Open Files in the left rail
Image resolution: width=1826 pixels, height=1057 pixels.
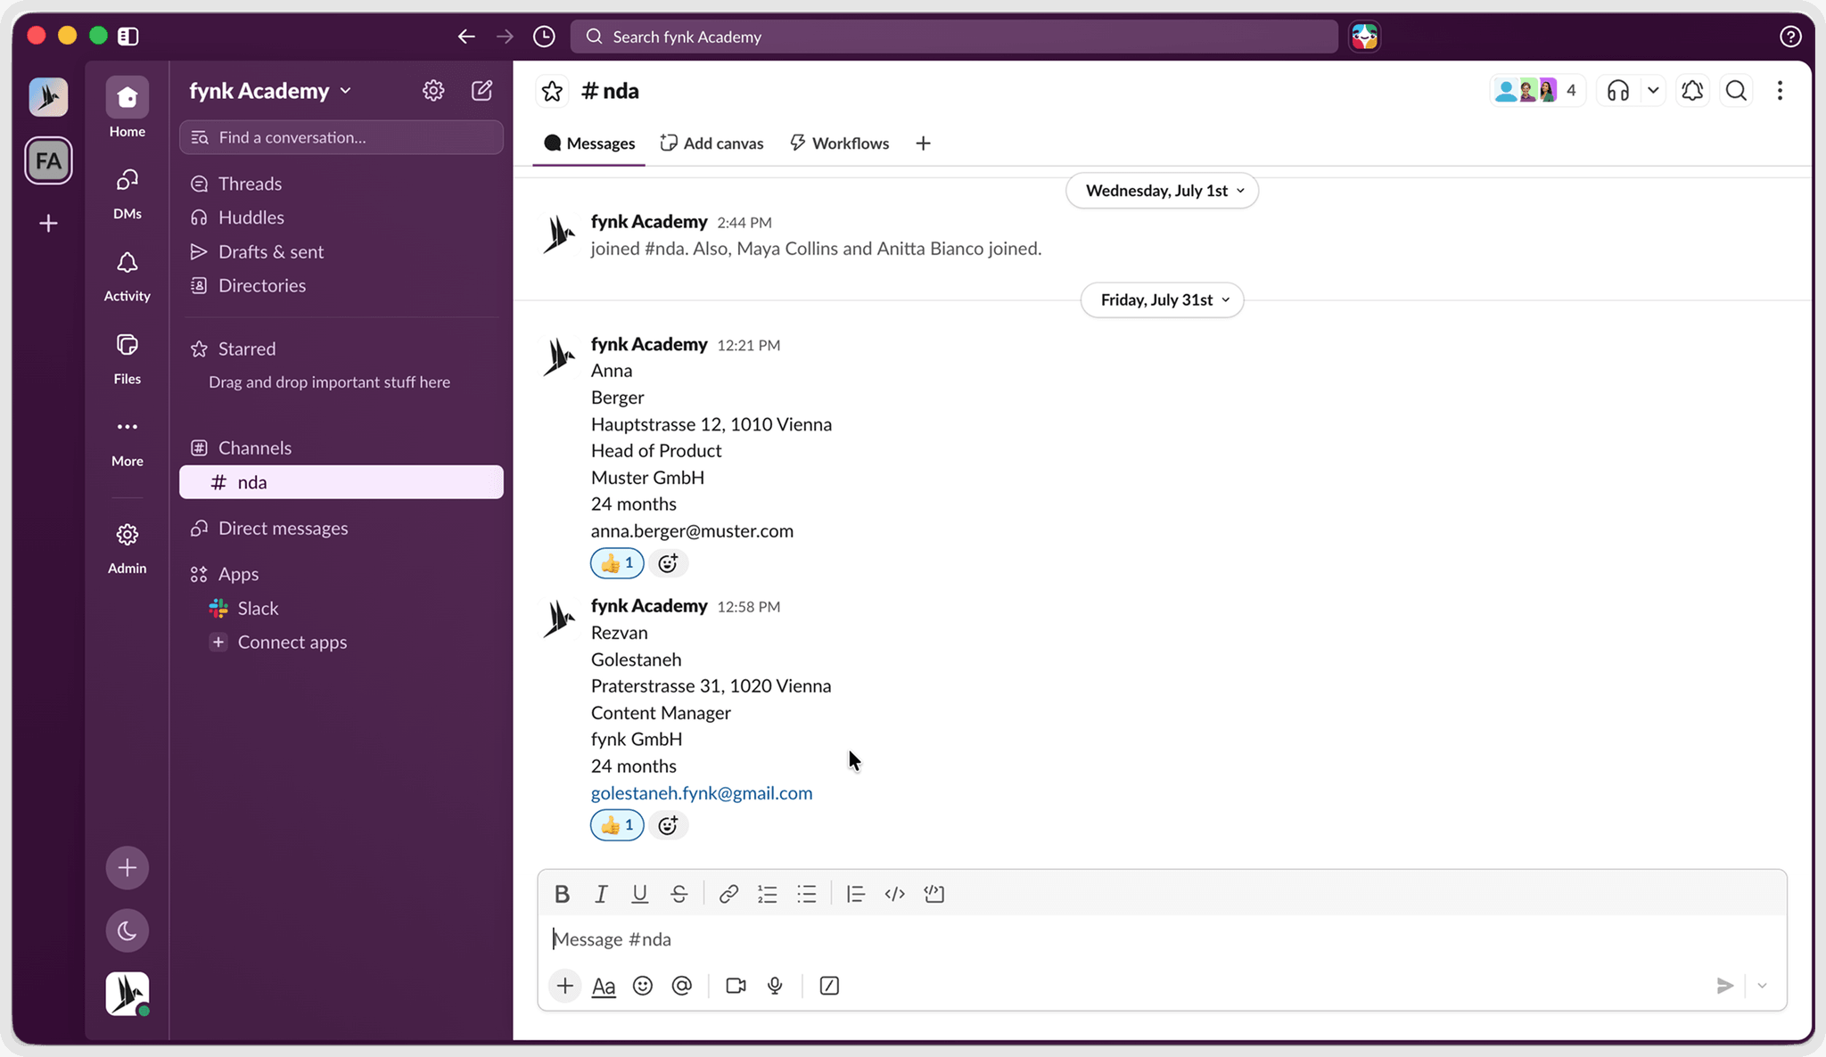127,358
